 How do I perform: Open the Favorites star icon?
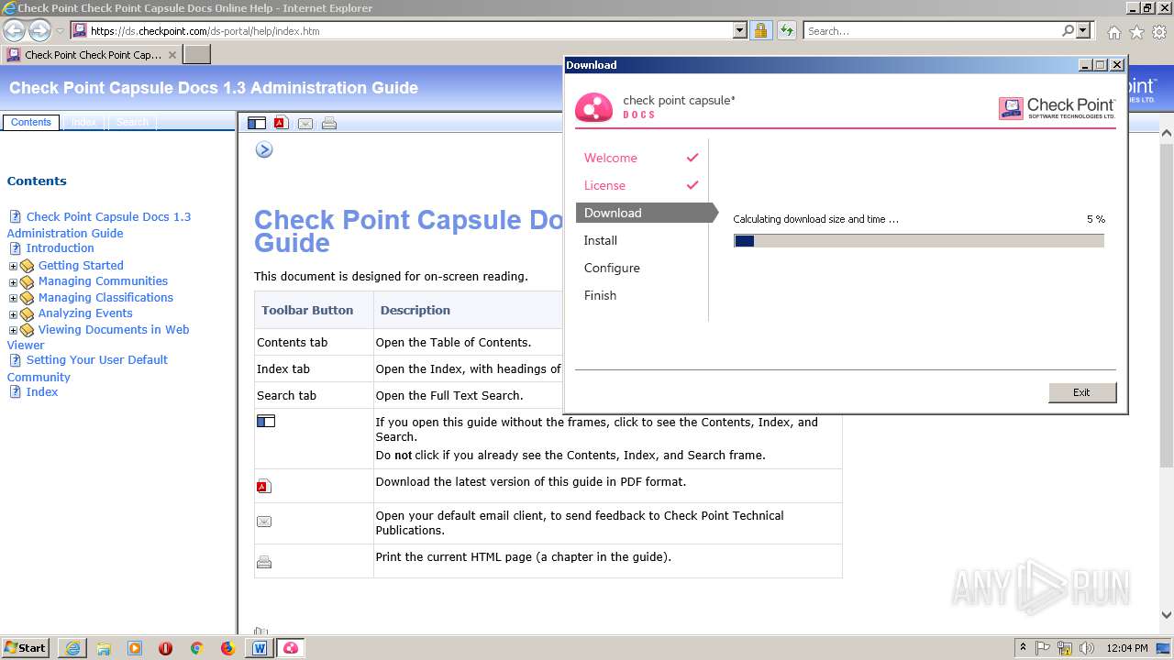pos(1136,32)
